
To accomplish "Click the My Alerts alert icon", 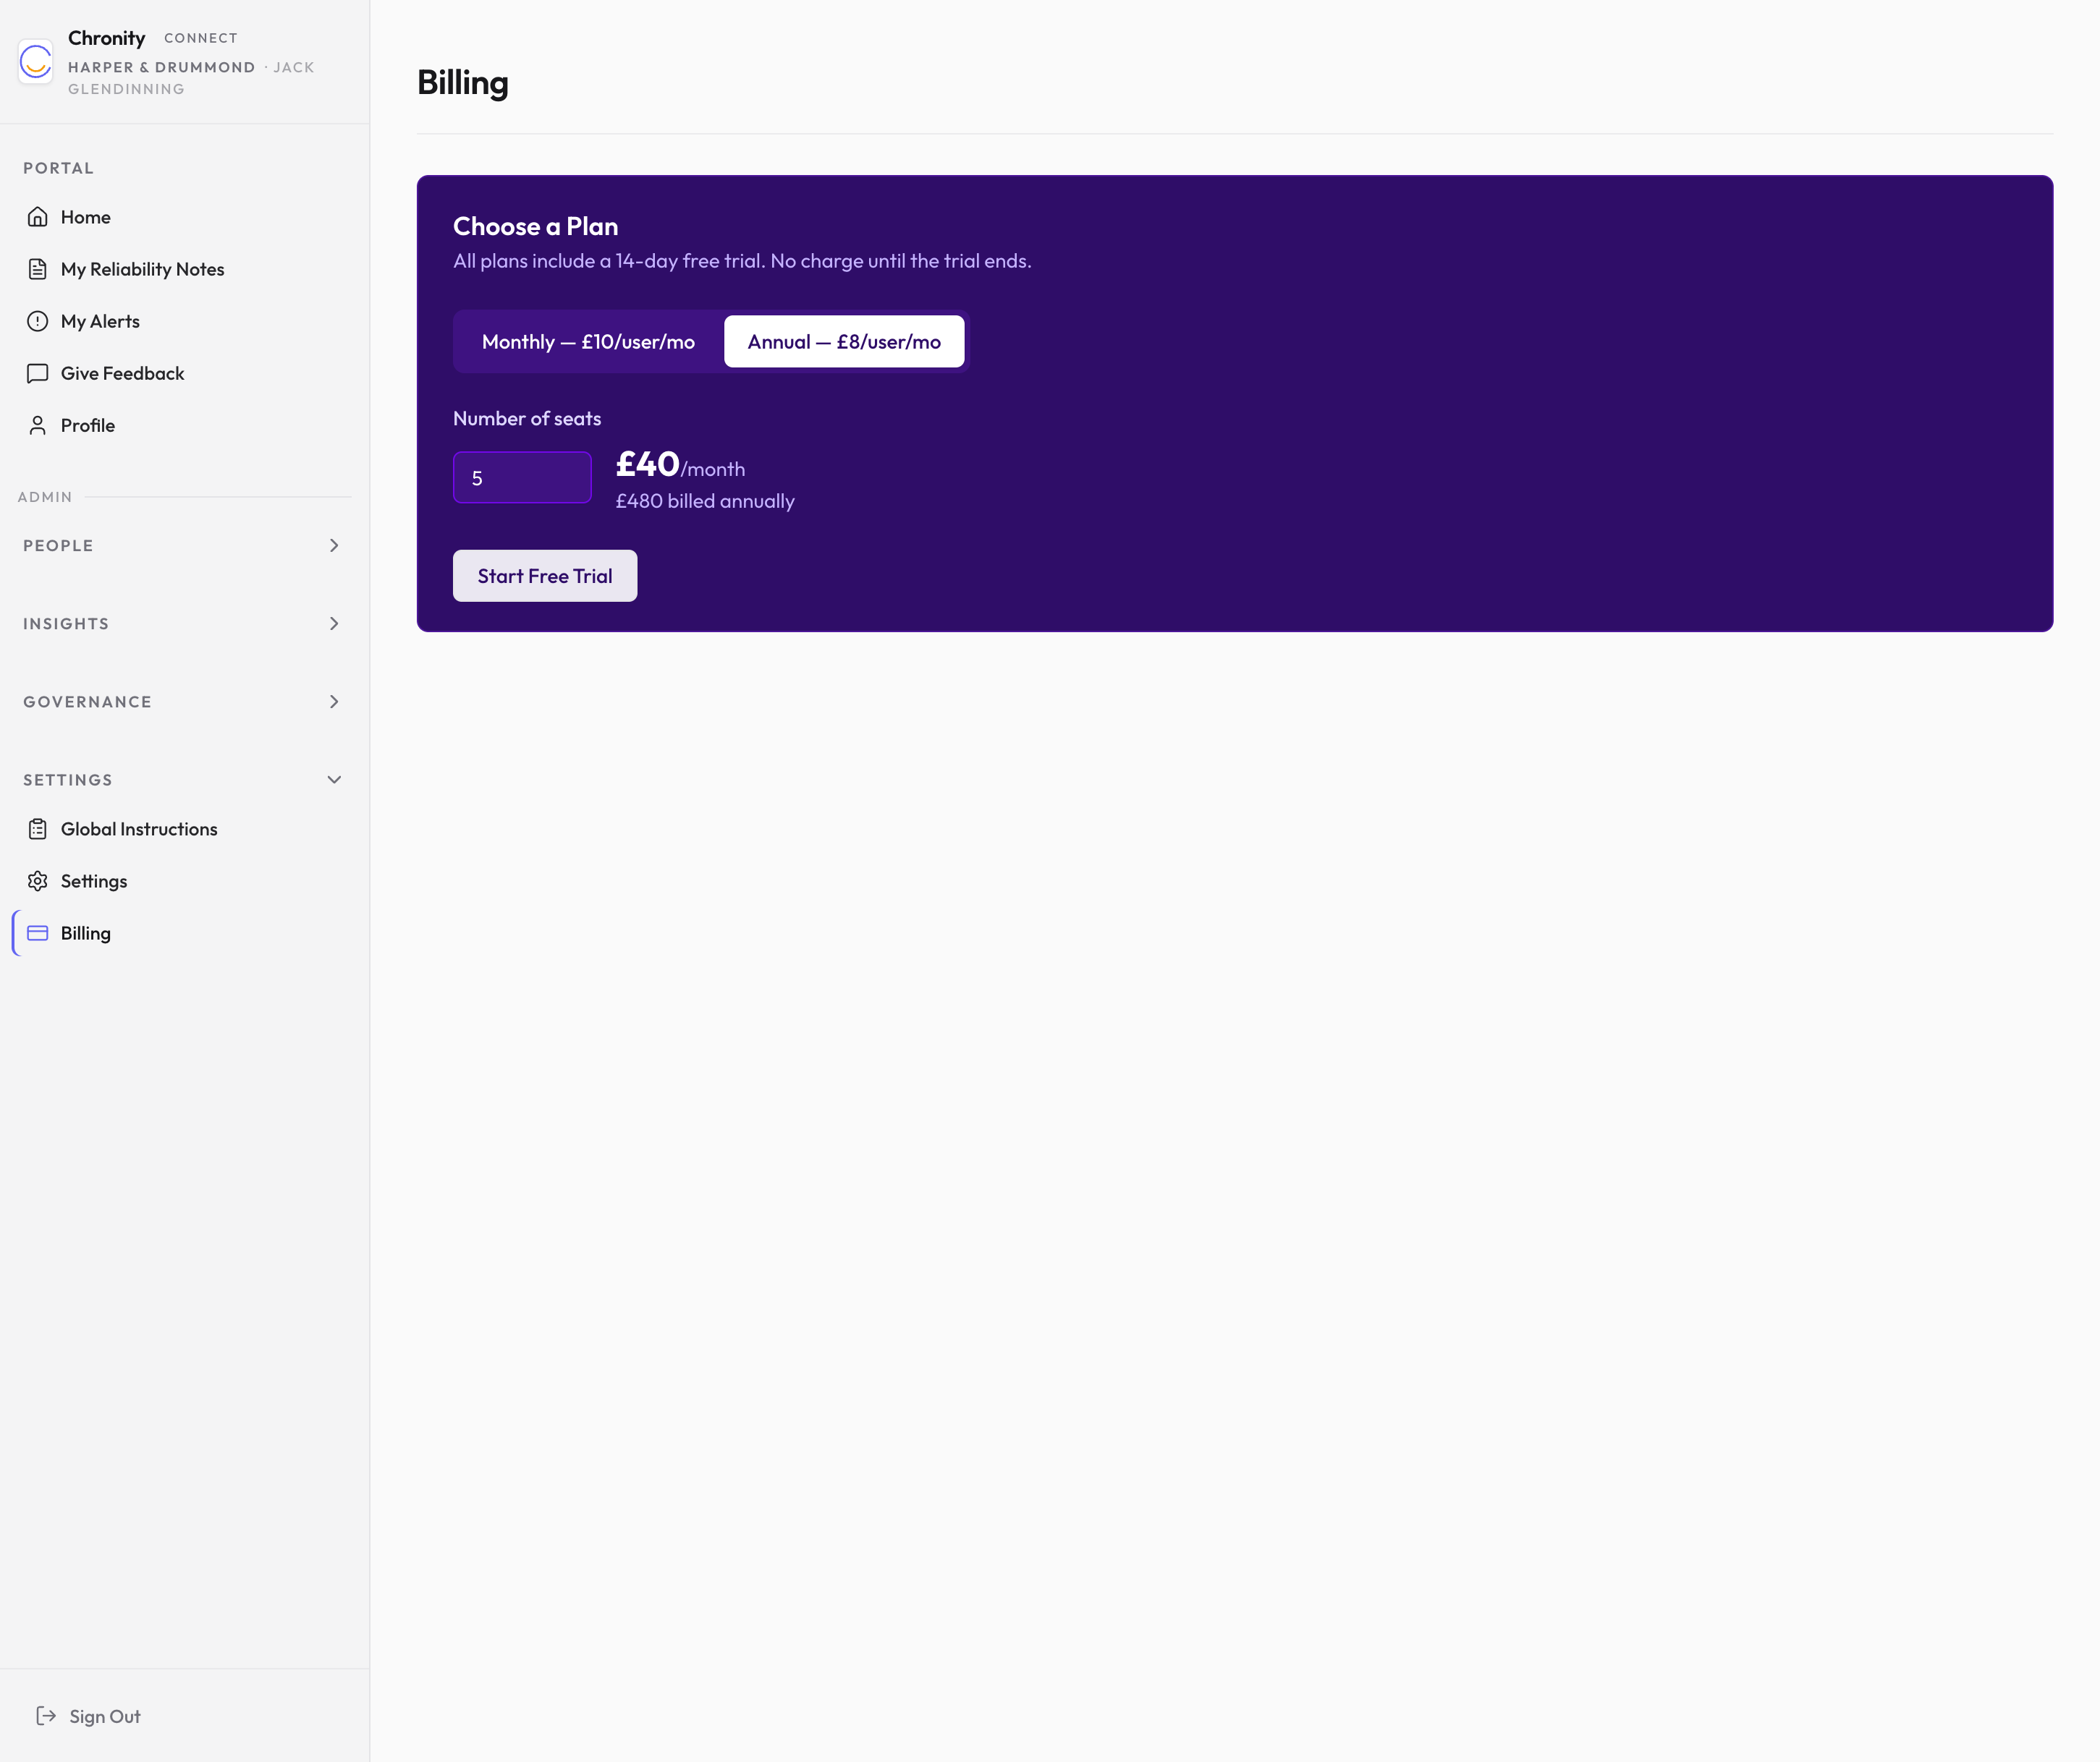I will coord(37,320).
